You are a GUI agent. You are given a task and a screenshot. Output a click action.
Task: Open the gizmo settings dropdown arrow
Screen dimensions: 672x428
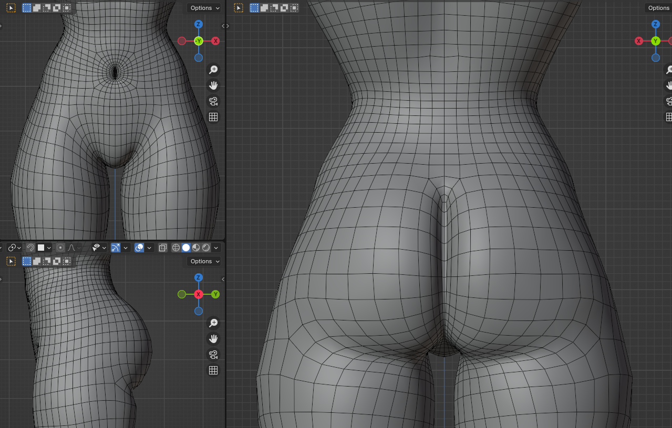point(126,248)
